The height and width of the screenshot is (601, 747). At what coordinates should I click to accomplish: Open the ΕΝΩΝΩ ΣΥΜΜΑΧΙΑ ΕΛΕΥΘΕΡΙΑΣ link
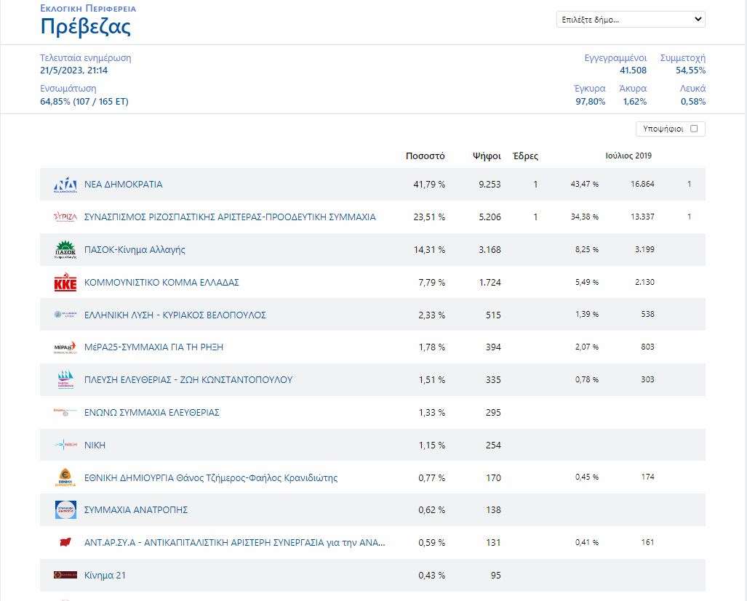151,413
